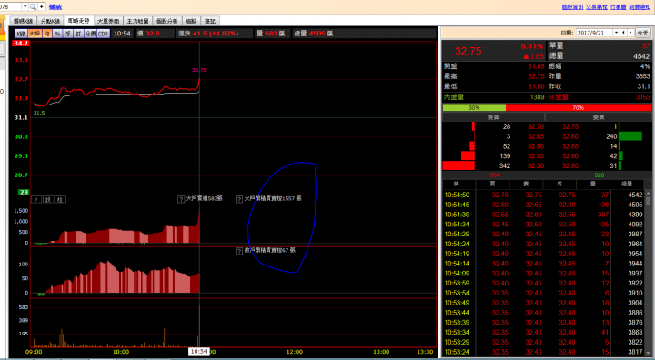Open the 主力地圖 tab

[x=137, y=21]
